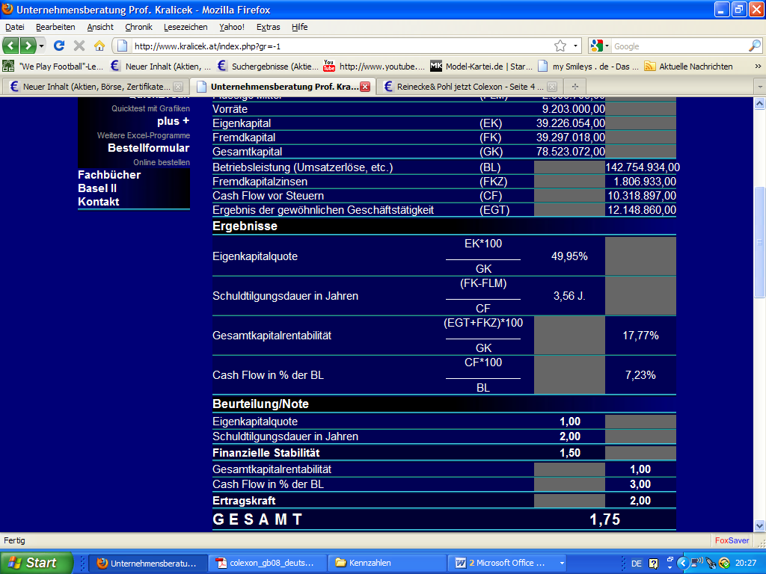Open colexon_gb08_deuts PDF taskbar item
The height and width of the screenshot is (574, 766).
267,563
